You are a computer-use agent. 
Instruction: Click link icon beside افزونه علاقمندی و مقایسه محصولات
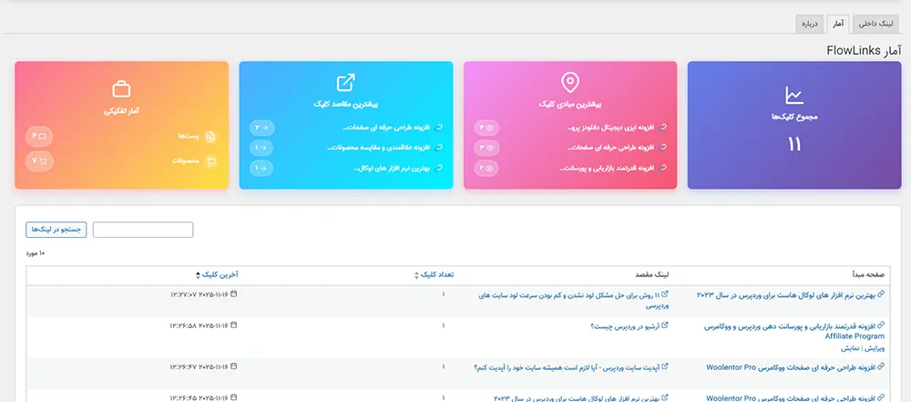(x=439, y=148)
